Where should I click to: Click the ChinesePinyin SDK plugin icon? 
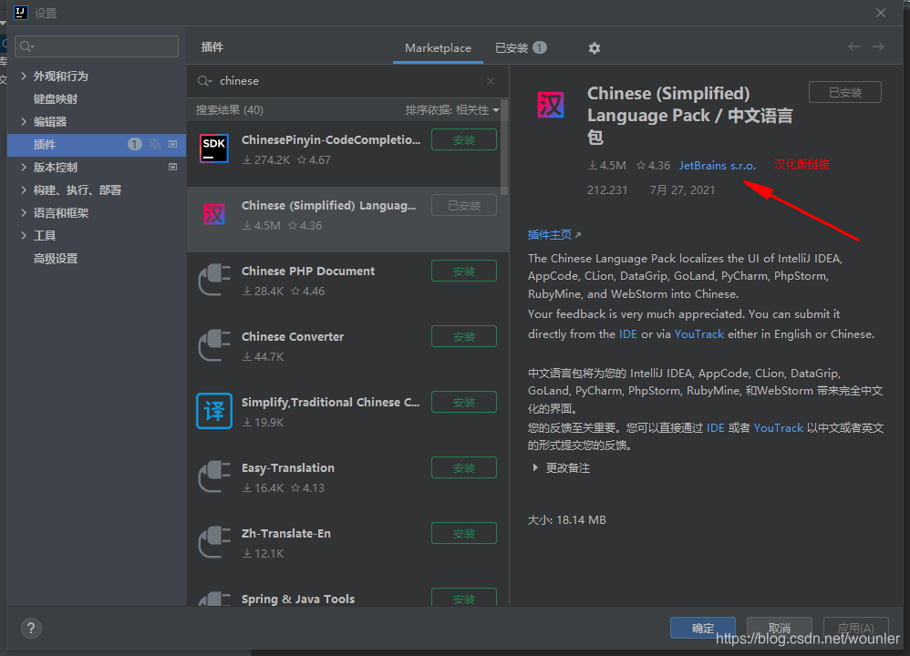pos(214,149)
